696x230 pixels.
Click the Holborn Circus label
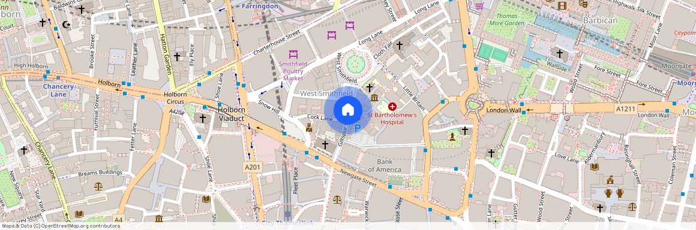coord(175,98)
